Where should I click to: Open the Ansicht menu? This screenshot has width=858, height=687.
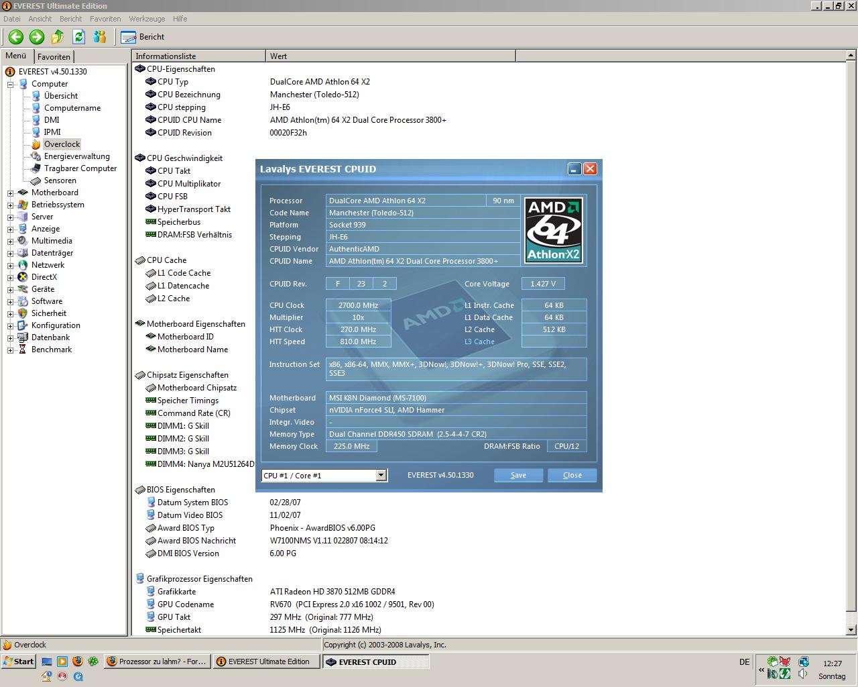point(40,19)
